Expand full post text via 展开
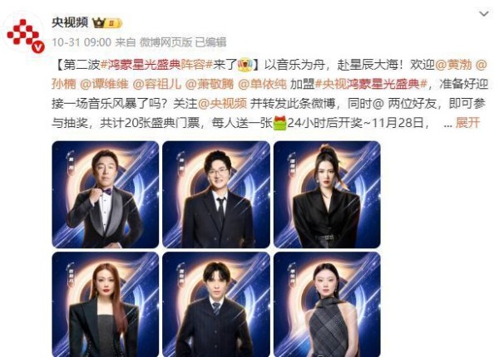This screenshot has width=499, height=357. tap(467, 123)
